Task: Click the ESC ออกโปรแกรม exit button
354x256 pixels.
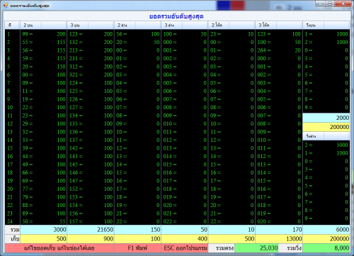Action: [x=185, y=248]
